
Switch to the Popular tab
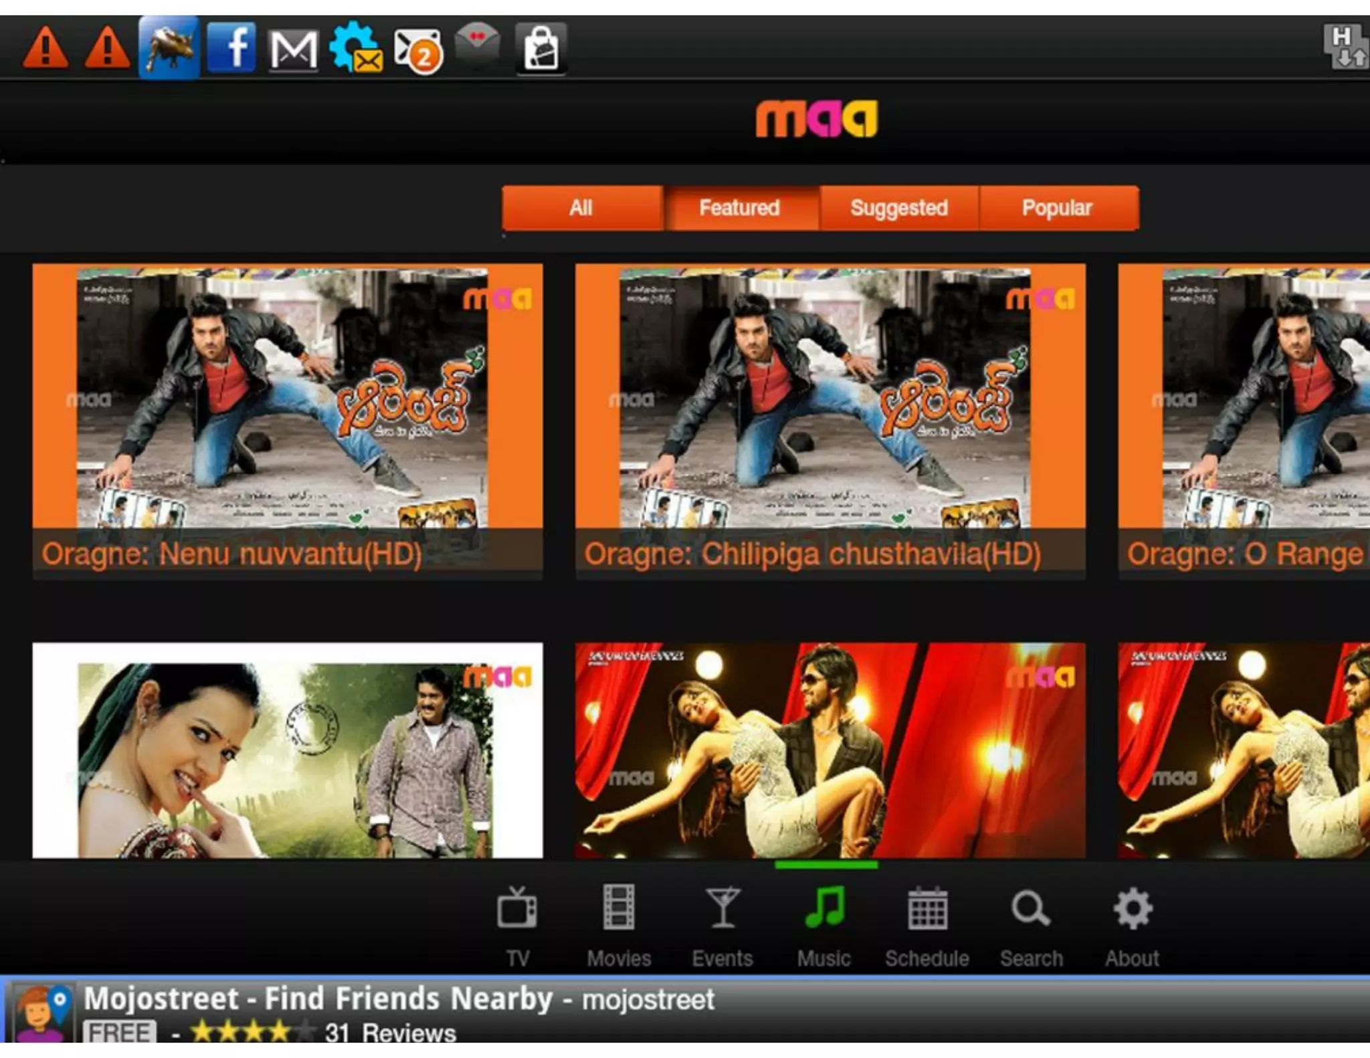pyautogui.click(x=1057, y=208)
